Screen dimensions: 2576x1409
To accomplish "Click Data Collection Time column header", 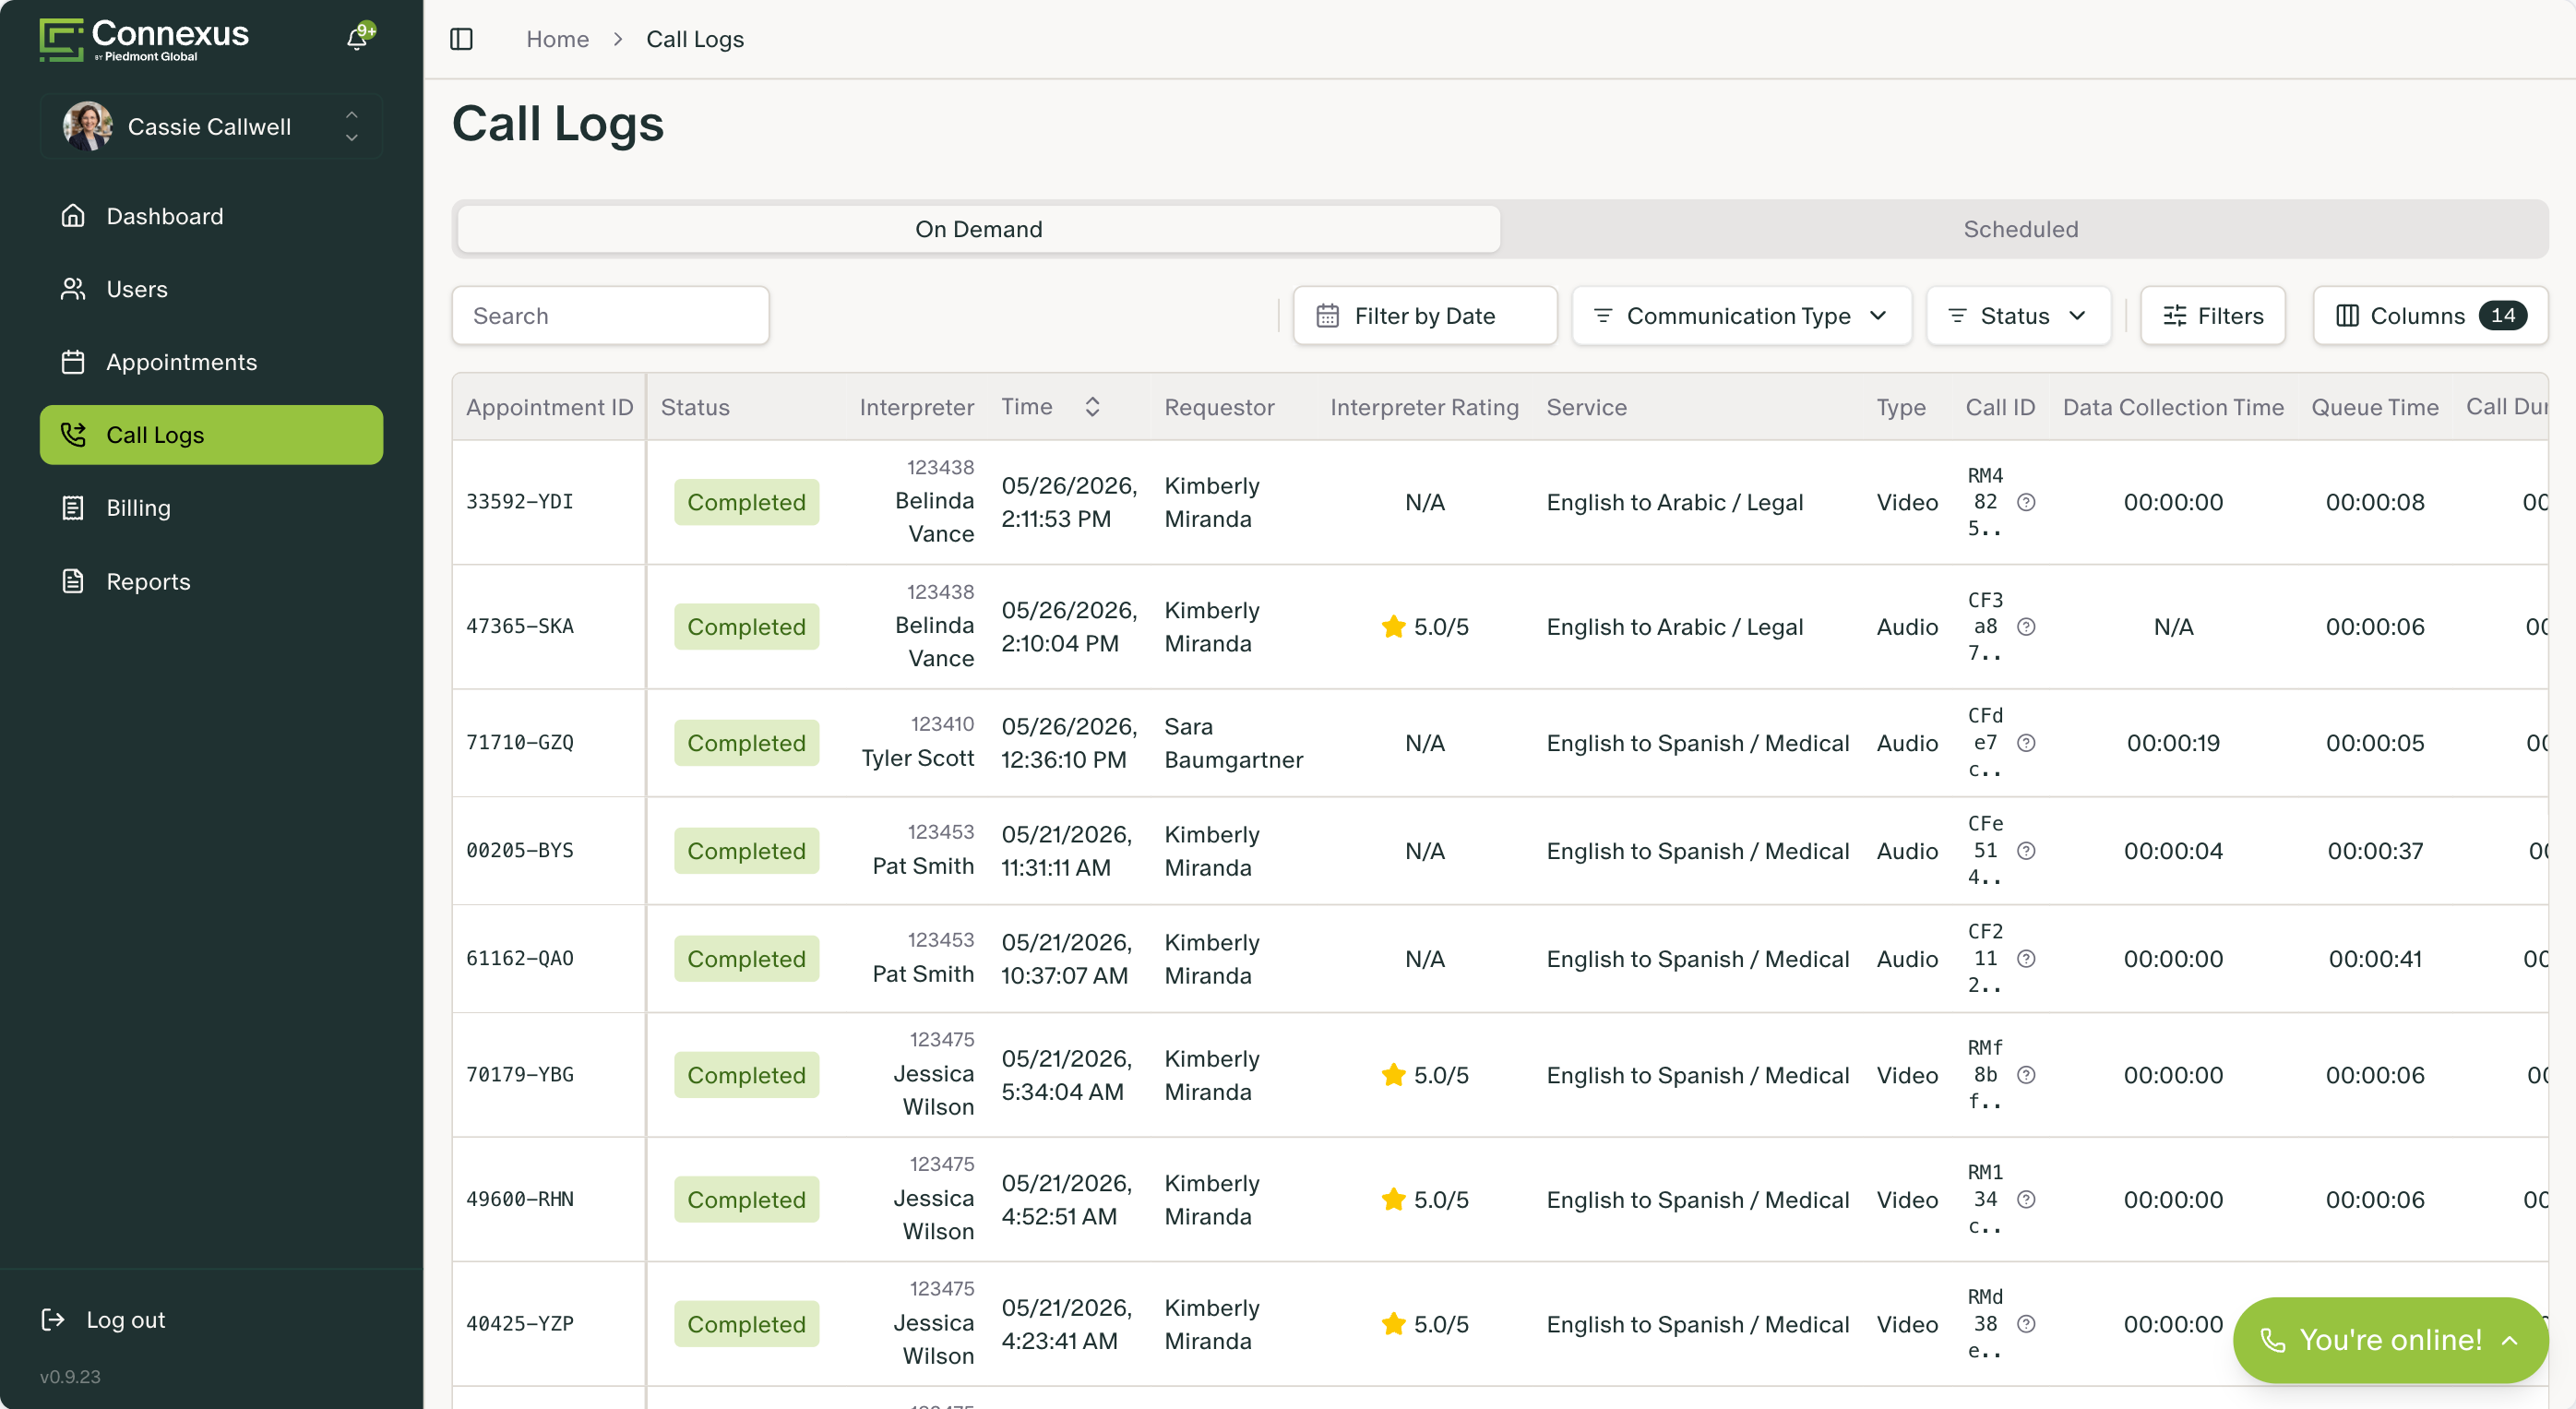I will tap(2173, 407).
